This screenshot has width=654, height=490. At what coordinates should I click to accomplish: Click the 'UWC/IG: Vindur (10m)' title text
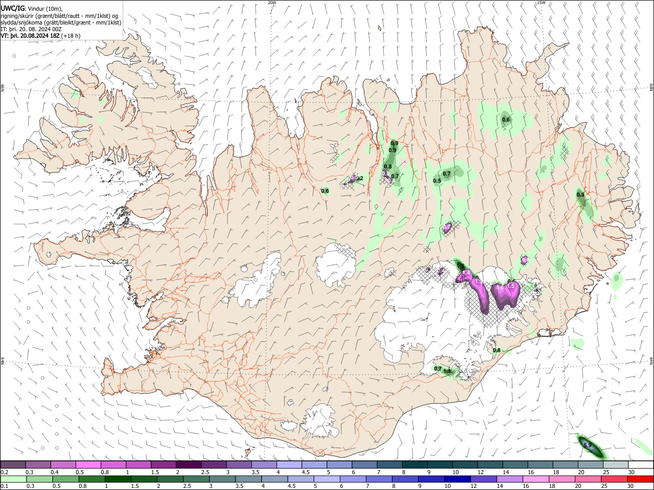point(31,8)
